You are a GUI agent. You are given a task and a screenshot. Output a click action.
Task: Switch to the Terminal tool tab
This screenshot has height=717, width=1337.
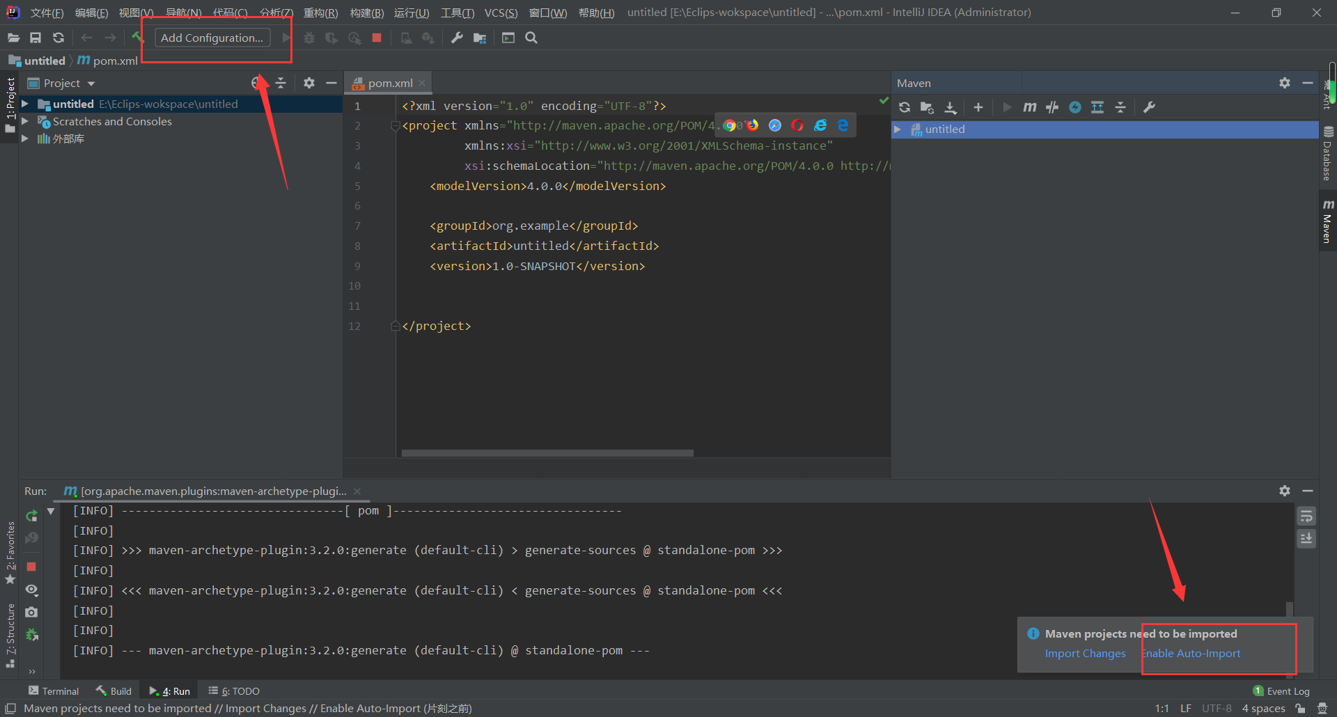click(x=54, y=691)
